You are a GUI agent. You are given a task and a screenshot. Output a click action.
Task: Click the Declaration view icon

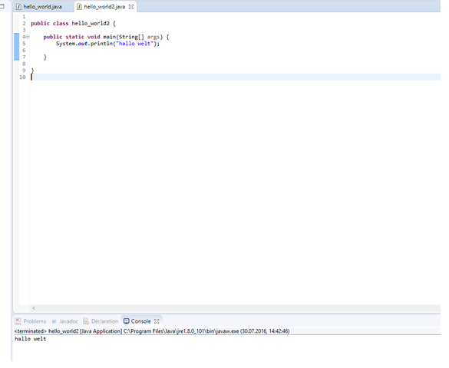(86, 321)
